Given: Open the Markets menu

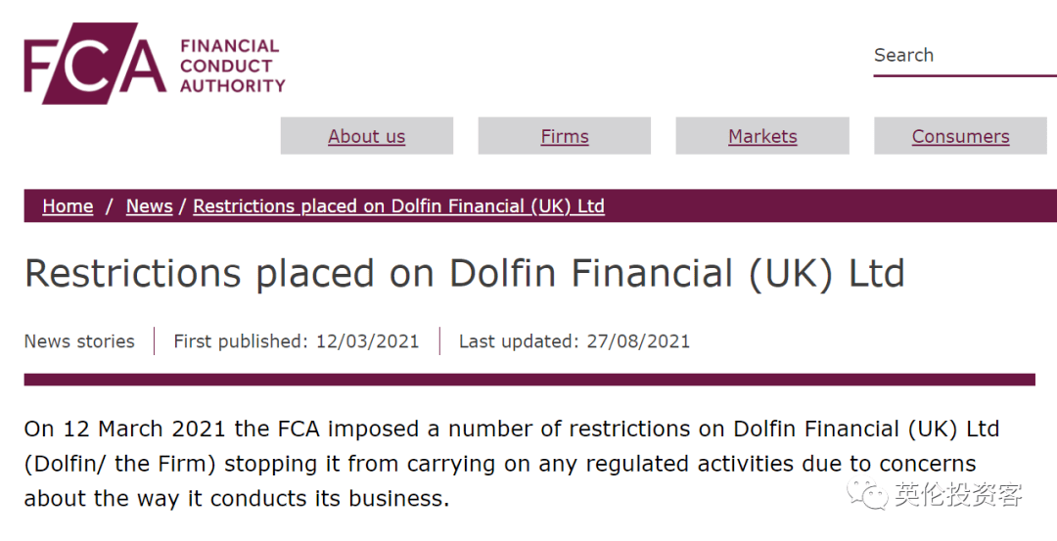Looking at the screenshot, I should click(762, 136).
